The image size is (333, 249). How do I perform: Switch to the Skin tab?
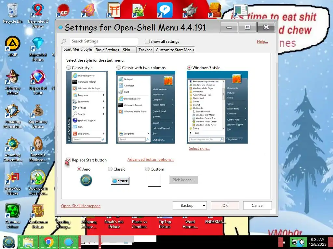[129, 50]
